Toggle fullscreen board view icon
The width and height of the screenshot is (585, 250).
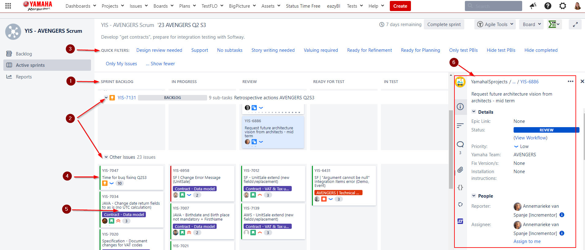pos(575,24)
